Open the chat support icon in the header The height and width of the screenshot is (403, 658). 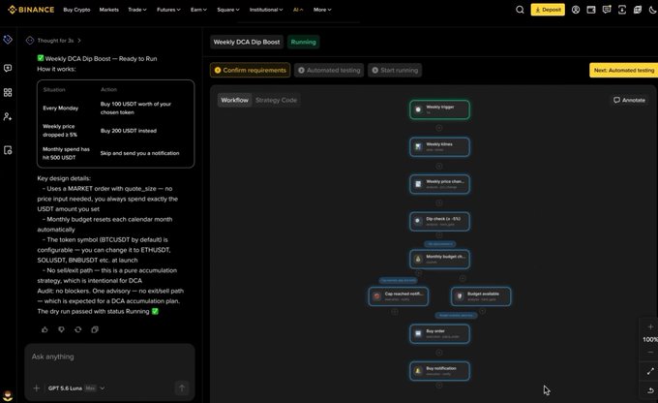click(607, 10)
